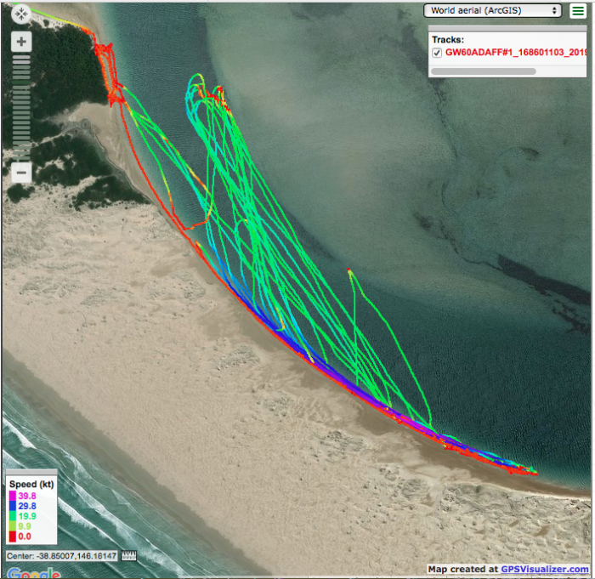
Task: Click the magenta 39.8 speed swatch
Action: tap(11, 496)
